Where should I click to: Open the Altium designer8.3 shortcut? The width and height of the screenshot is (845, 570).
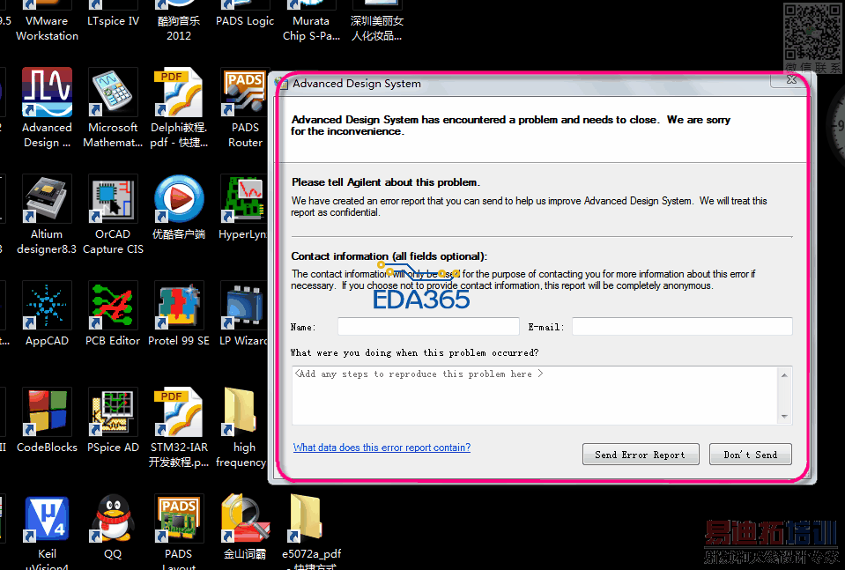(47, 214)
